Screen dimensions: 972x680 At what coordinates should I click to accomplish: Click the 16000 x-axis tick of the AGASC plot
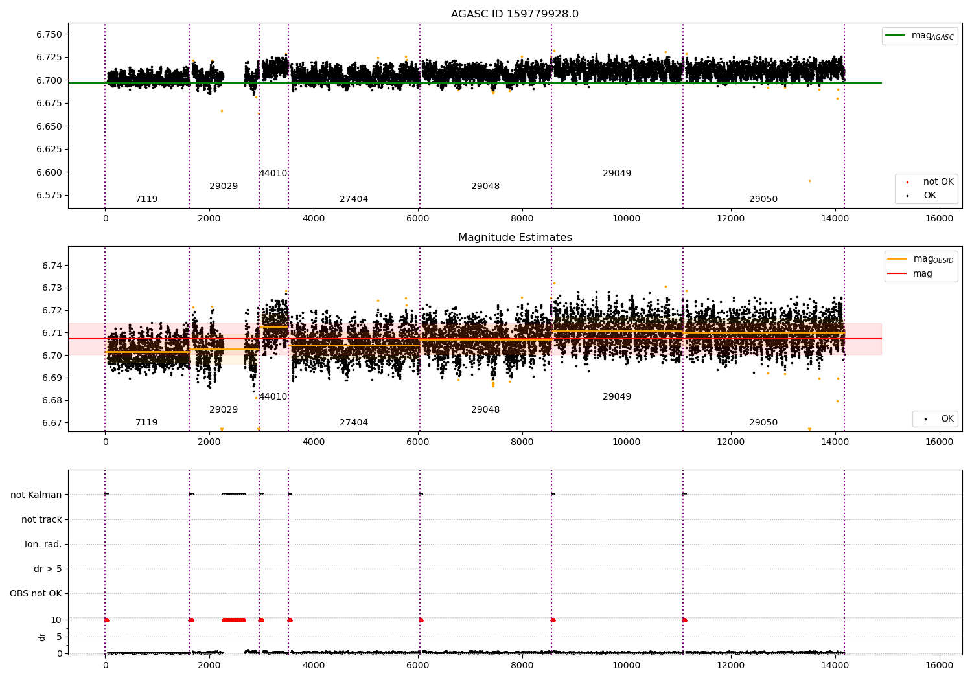click(940, 219)
